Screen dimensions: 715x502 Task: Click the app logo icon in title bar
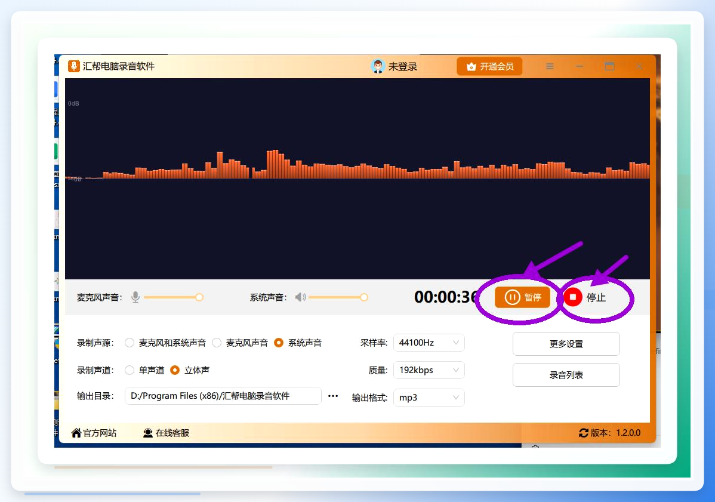(x=74, y=66)
